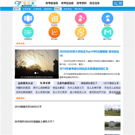
Task: Select the 高考头条 tab
Action: pyautogui.click(x=20, y=43)
